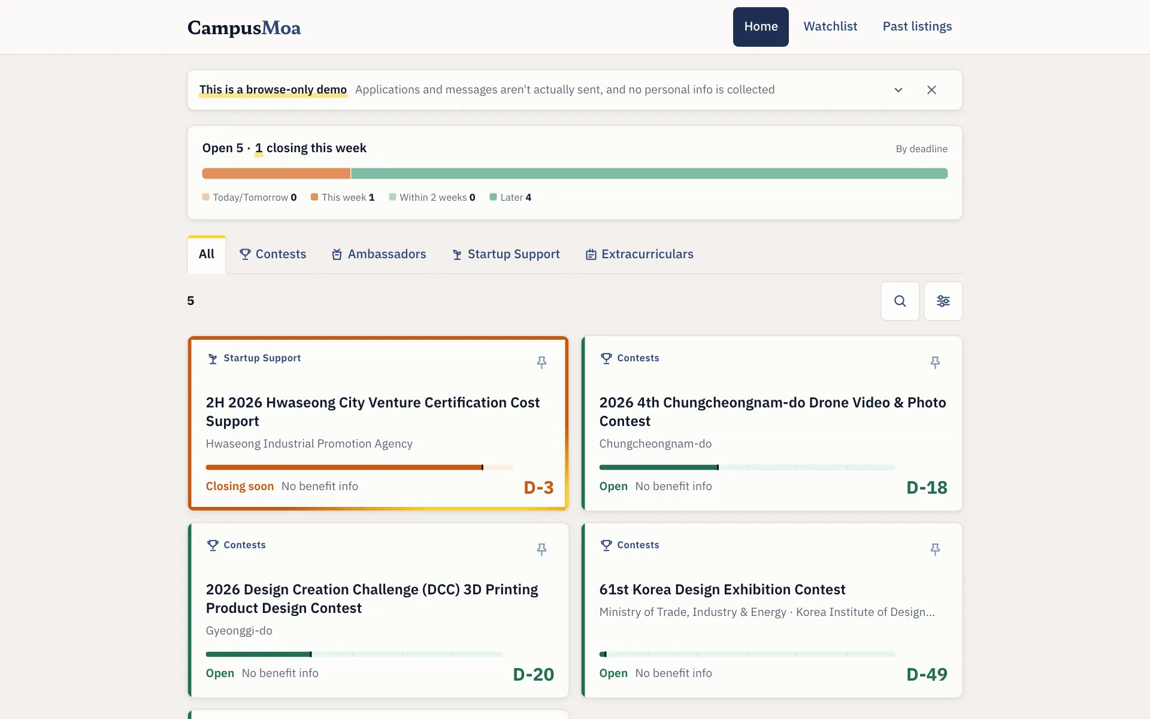Open the search tool
The height and width of the screenshot is (719, 1150).
(x=900, y=301)
